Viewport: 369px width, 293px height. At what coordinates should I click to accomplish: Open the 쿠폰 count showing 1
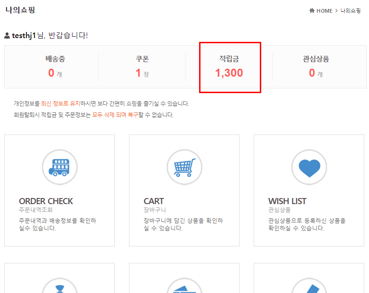tap(138, 73)
